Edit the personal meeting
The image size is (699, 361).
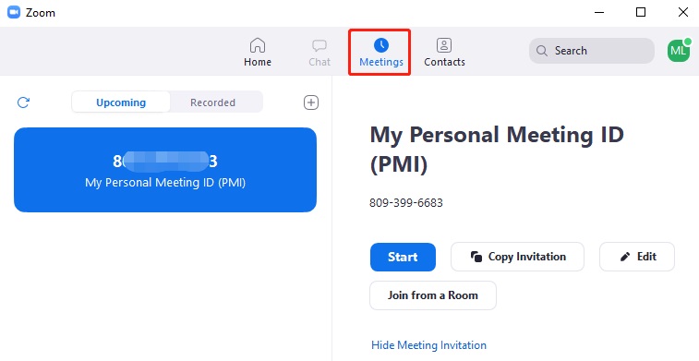636,257
